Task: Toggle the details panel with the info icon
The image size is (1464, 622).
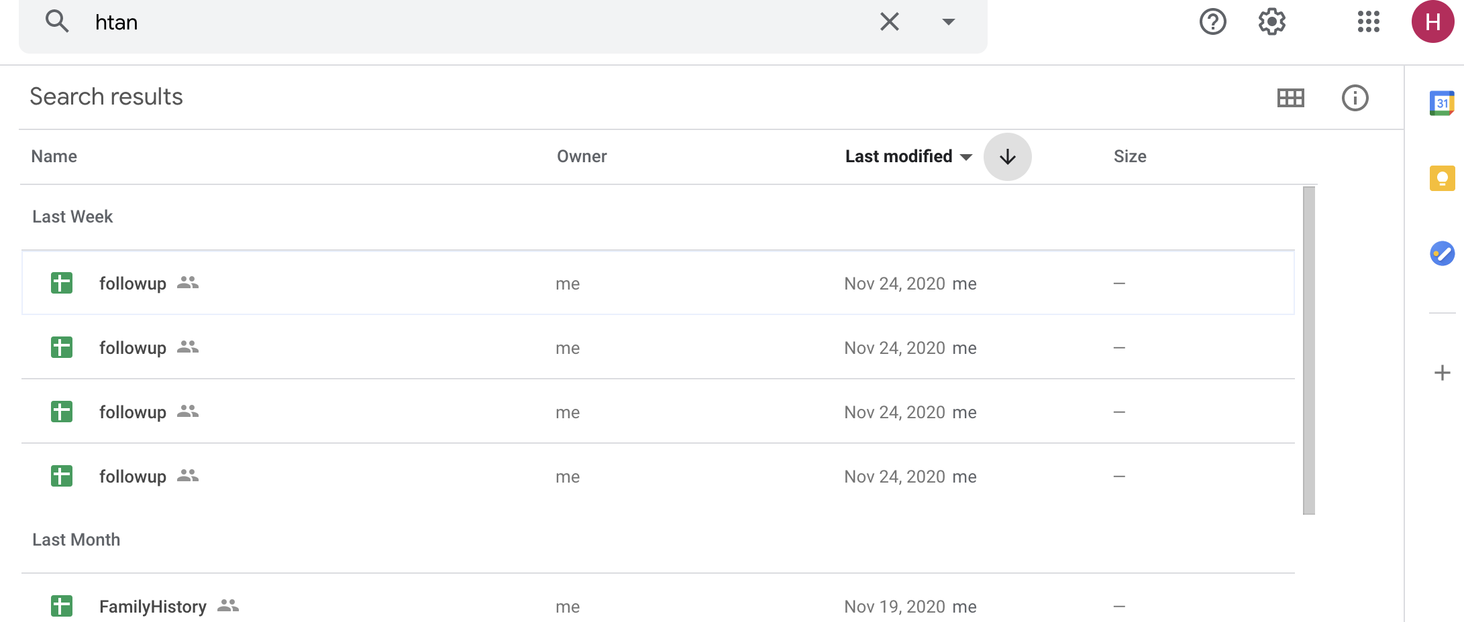Action: click(1355, 98)
